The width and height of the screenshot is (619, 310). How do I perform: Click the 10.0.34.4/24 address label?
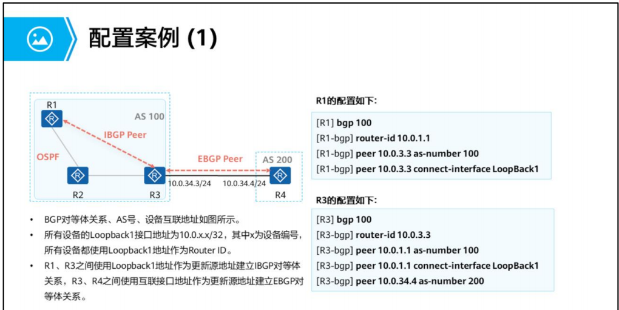click(243, 183)
